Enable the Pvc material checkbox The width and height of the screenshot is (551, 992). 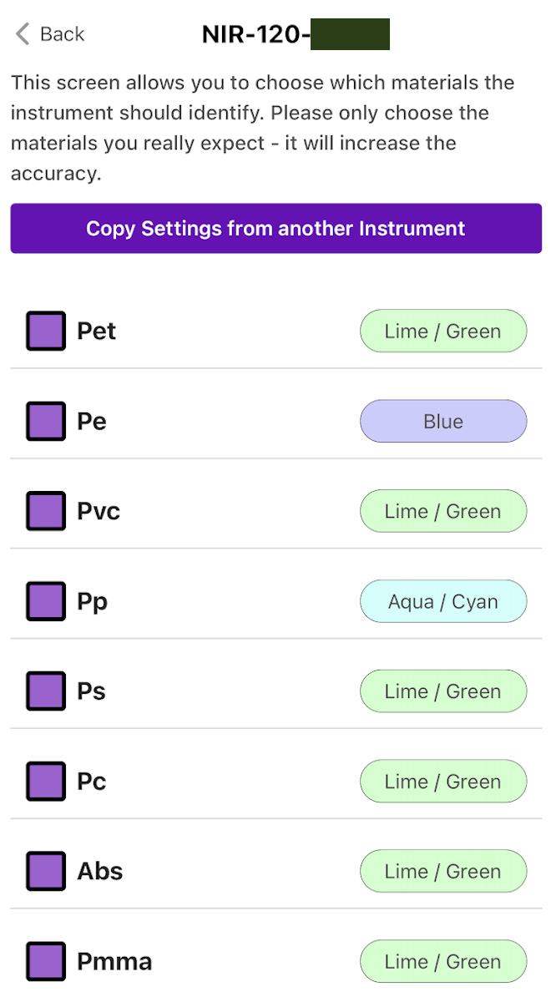[x=46, y=511]
